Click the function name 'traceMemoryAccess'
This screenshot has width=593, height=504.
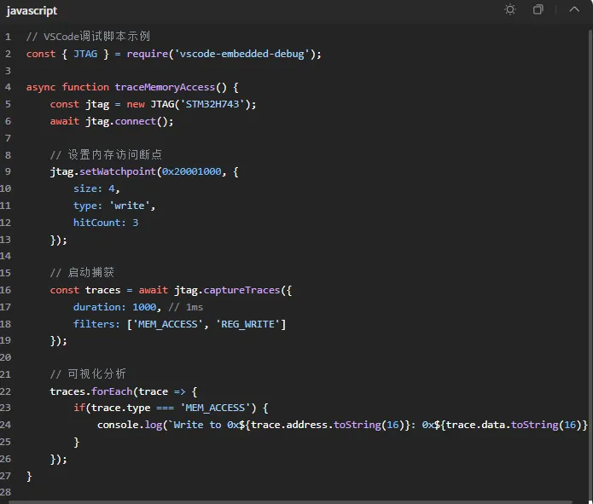(x=165, y=87)
